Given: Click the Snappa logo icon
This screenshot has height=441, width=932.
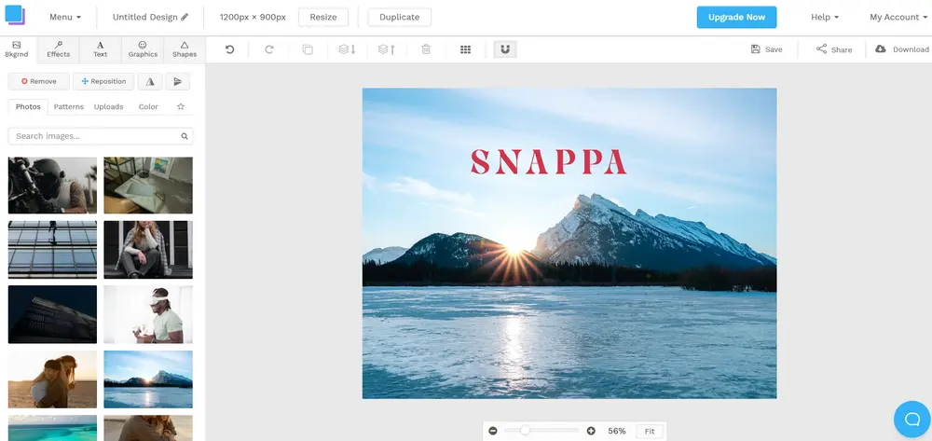Looking at the screenshot, I should coord(14,15).
